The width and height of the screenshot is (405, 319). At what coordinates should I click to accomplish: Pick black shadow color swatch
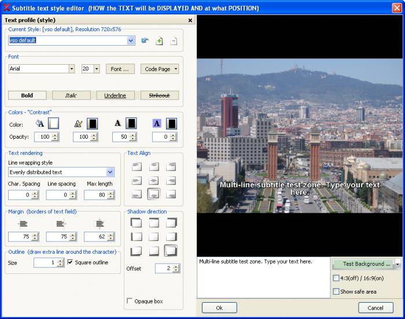click(131, 123)
